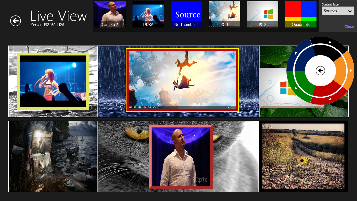
Task: Choose the PC 2 source thumbnail
Action: pyautogui.click(x=263, y=14)
